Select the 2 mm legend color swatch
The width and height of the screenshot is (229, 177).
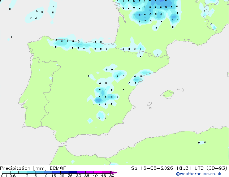(31, 172)
